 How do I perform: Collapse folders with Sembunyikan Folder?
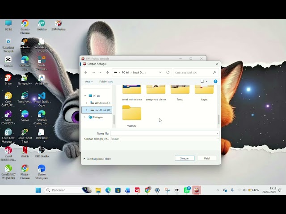97,159
